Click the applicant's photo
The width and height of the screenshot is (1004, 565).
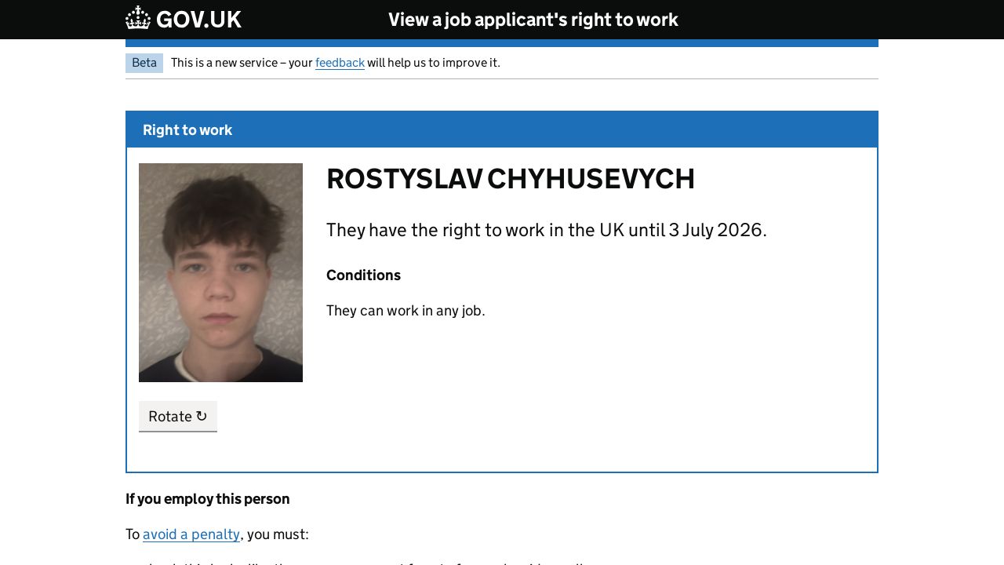pyautogui.click(x=220, y=272)
